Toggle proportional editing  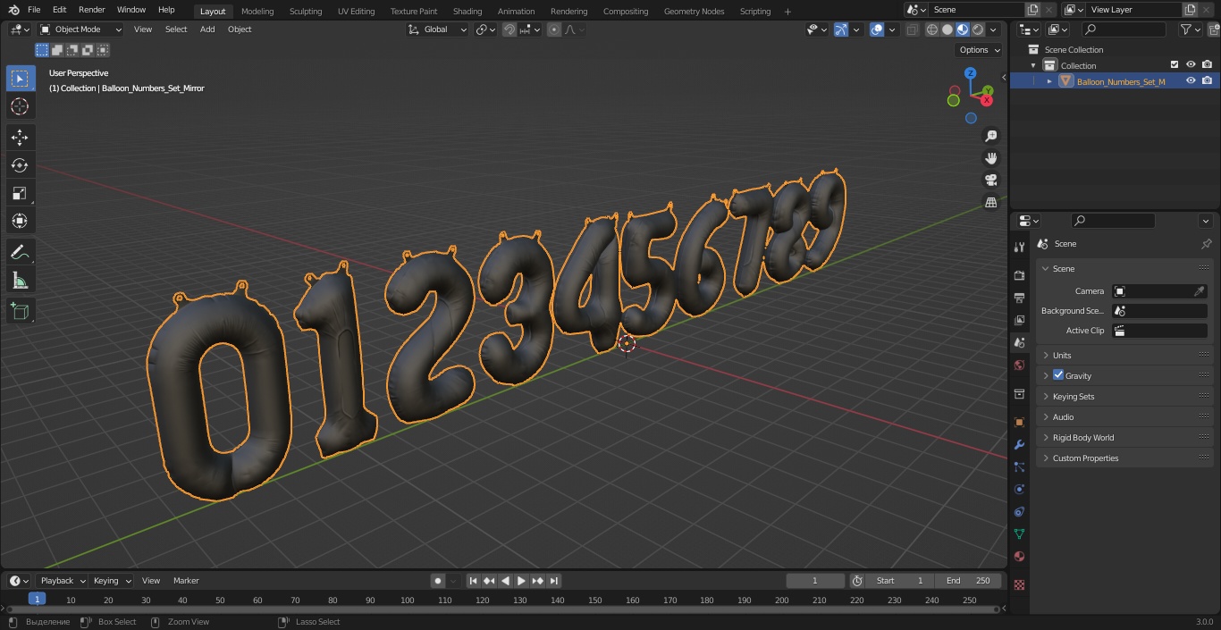[554, 29]
